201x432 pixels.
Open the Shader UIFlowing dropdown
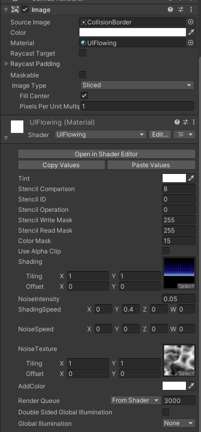point(100,134)
